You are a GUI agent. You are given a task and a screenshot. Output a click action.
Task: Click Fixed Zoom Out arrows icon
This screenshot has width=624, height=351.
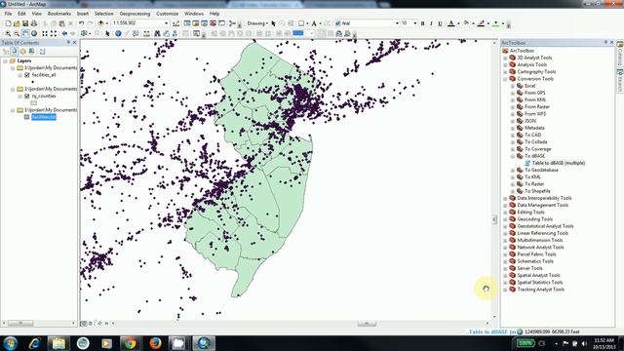(x=54, y=34)
